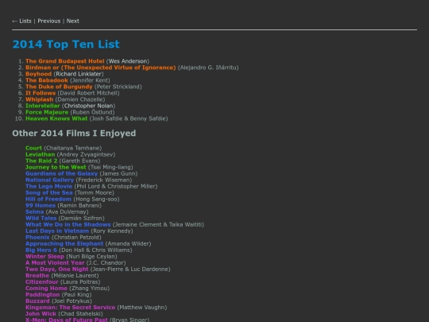This screenshot has height=322, width=429.
Task: Click Kingsman: The Secret Service title
Action: point(71,307)
